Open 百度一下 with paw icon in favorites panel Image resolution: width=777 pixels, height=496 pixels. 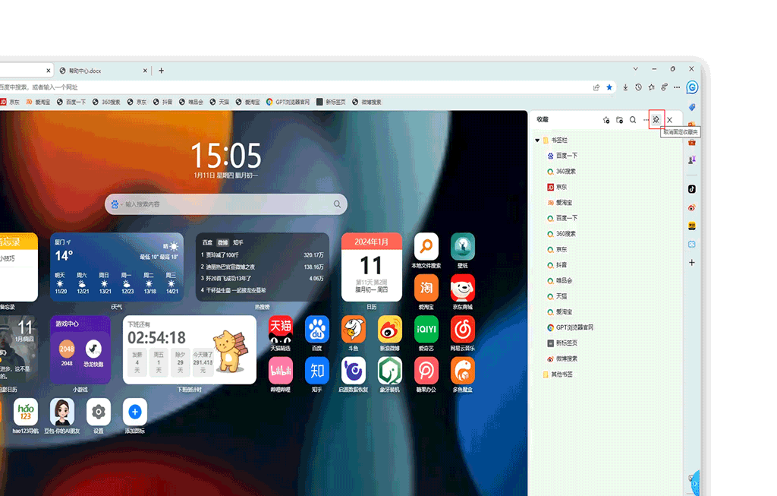[x=562, y=156]
